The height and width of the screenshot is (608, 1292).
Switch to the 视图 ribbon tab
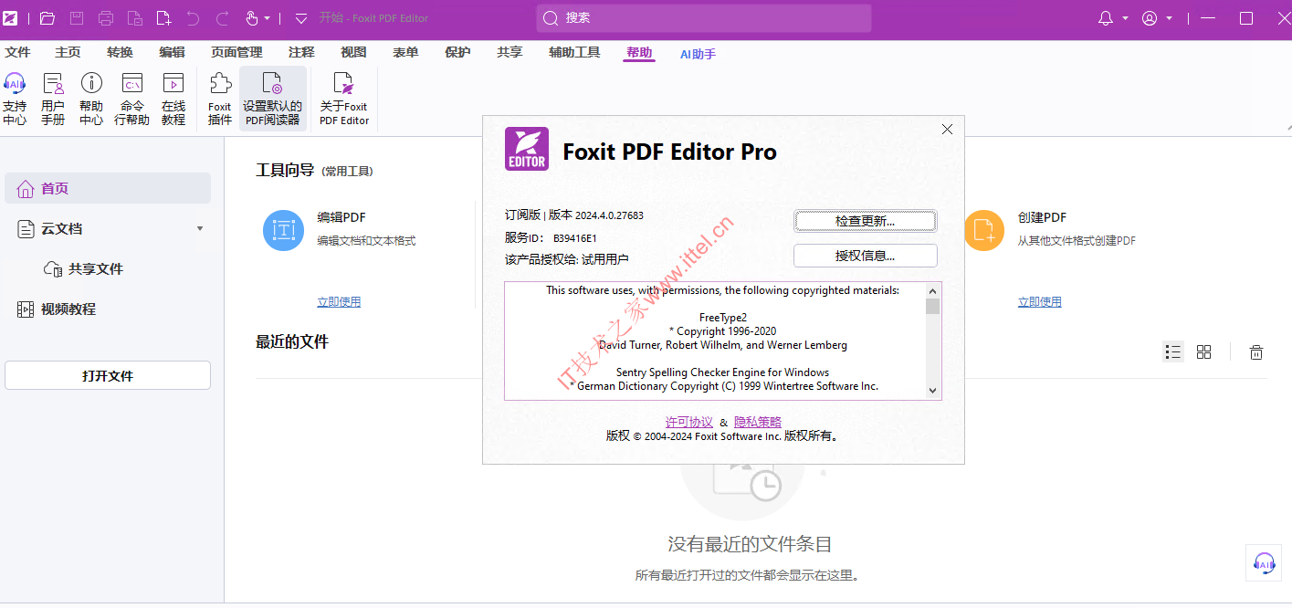click(353, 53)
